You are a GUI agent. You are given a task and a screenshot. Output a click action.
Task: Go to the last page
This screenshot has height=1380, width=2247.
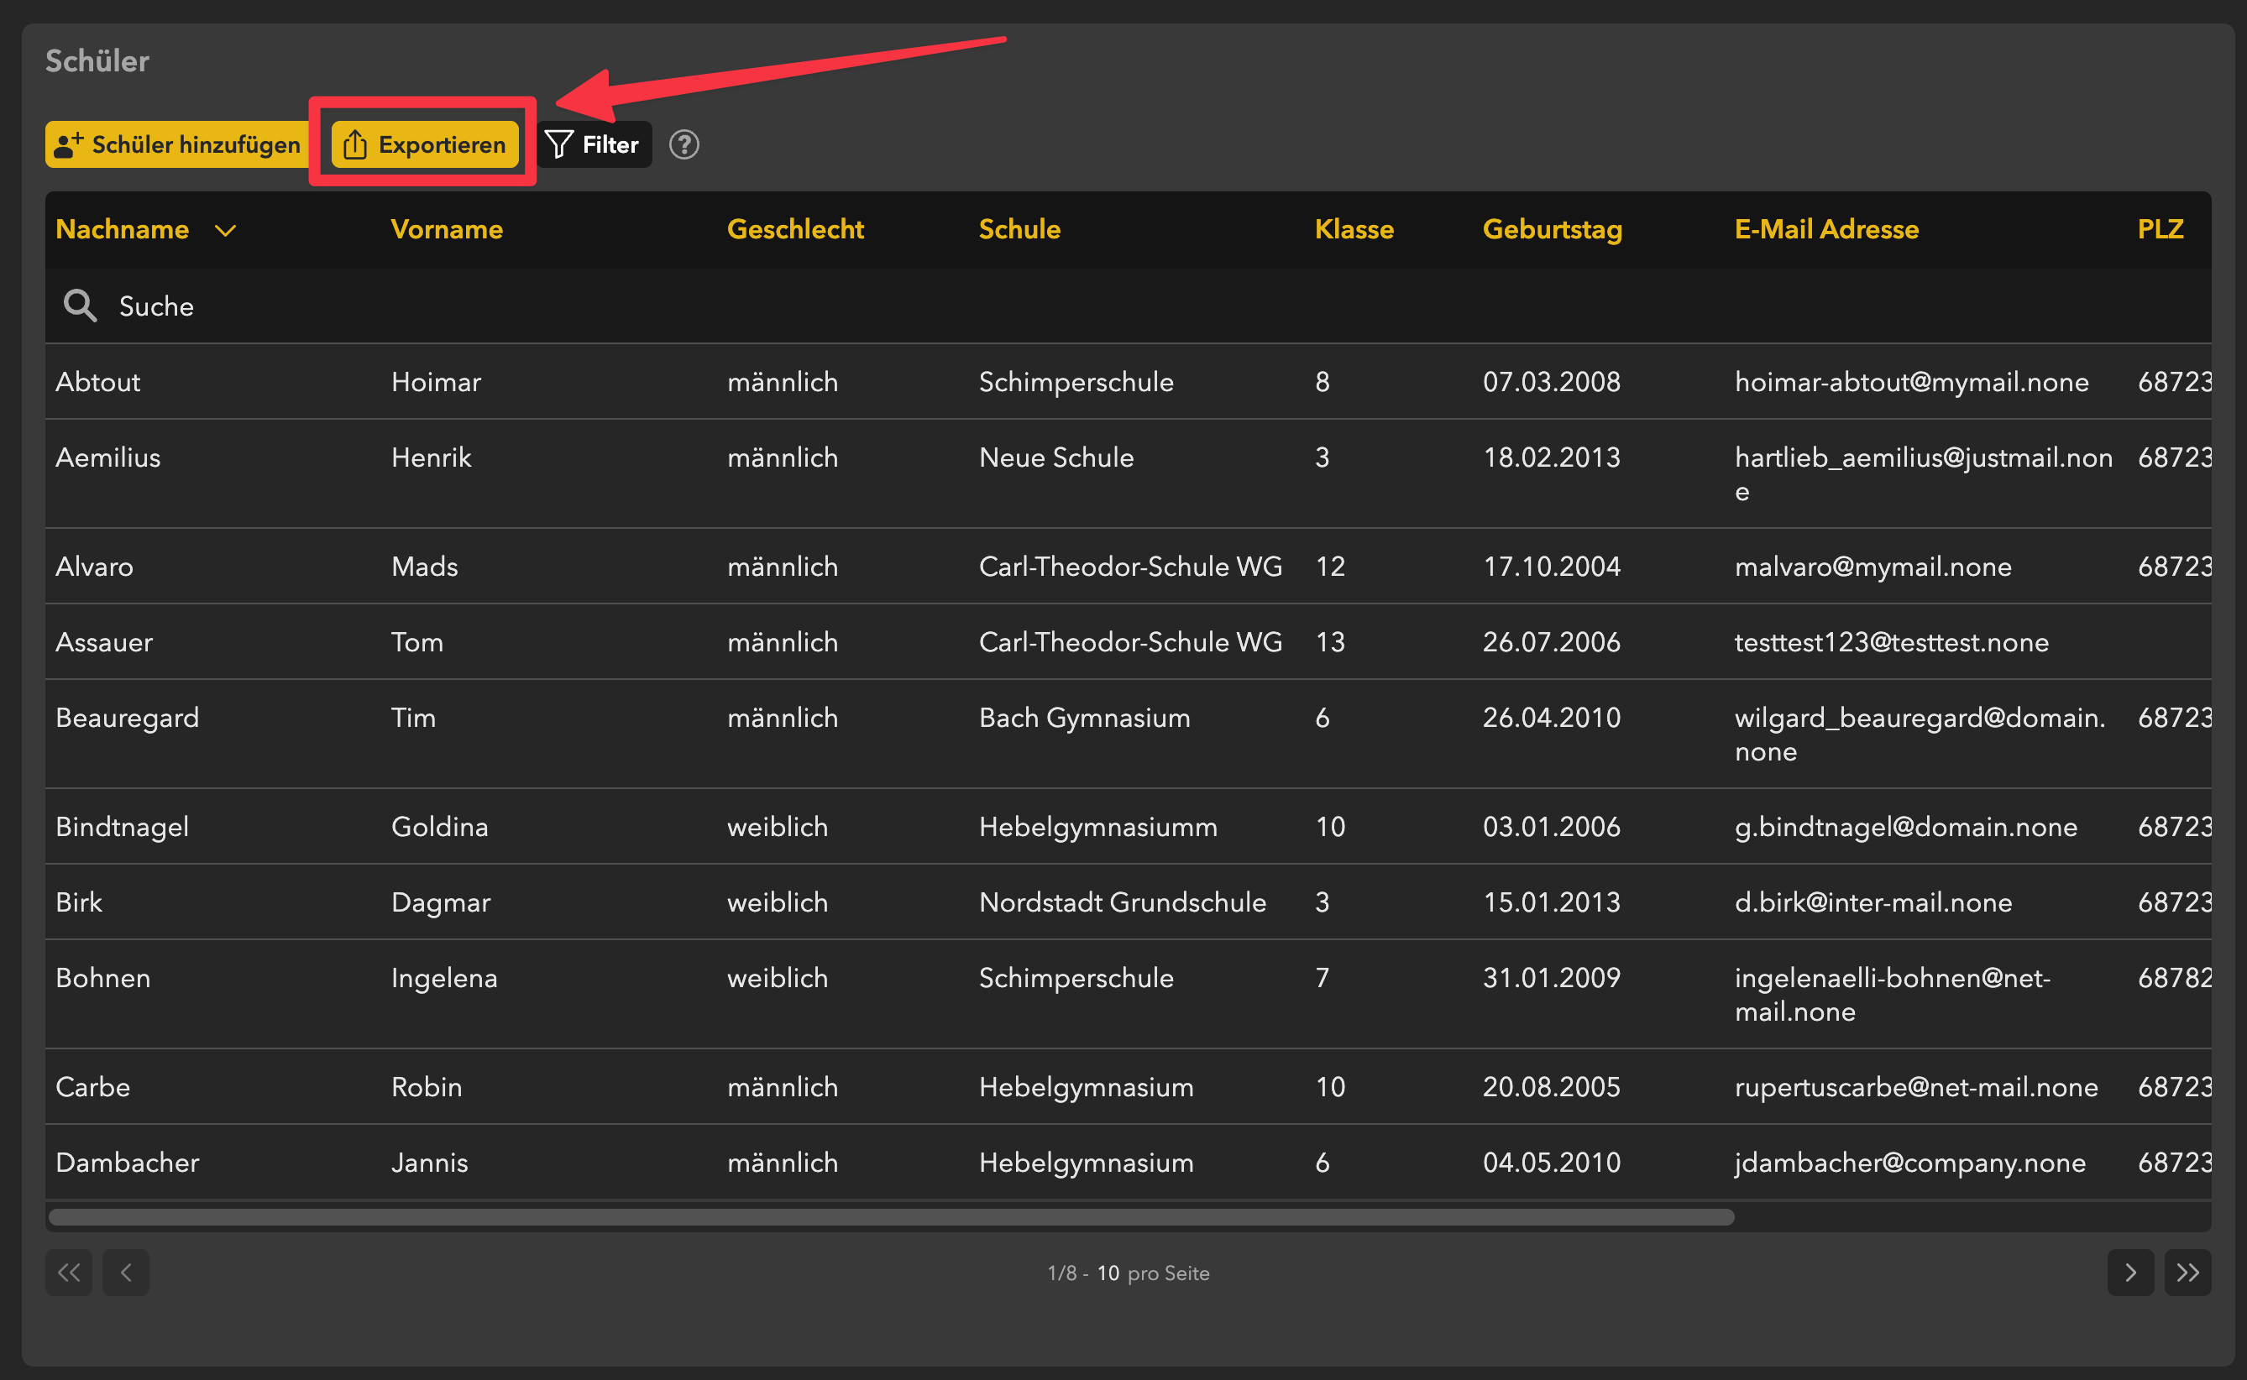click(2187, 1273)
